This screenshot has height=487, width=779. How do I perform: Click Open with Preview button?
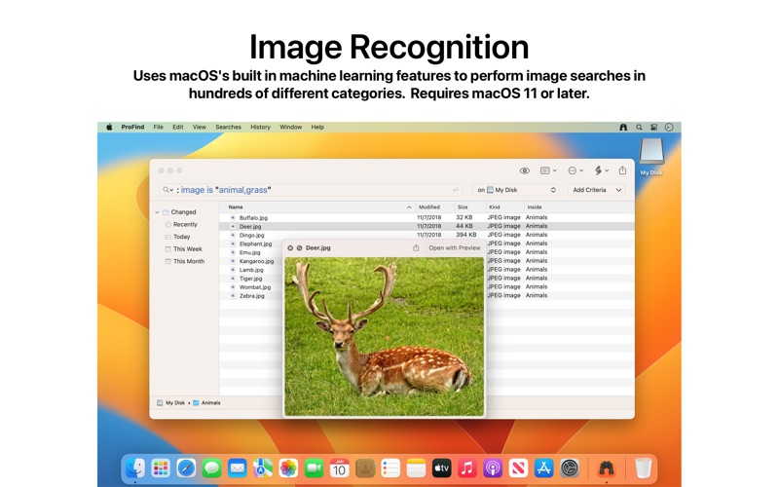(455, 248)
